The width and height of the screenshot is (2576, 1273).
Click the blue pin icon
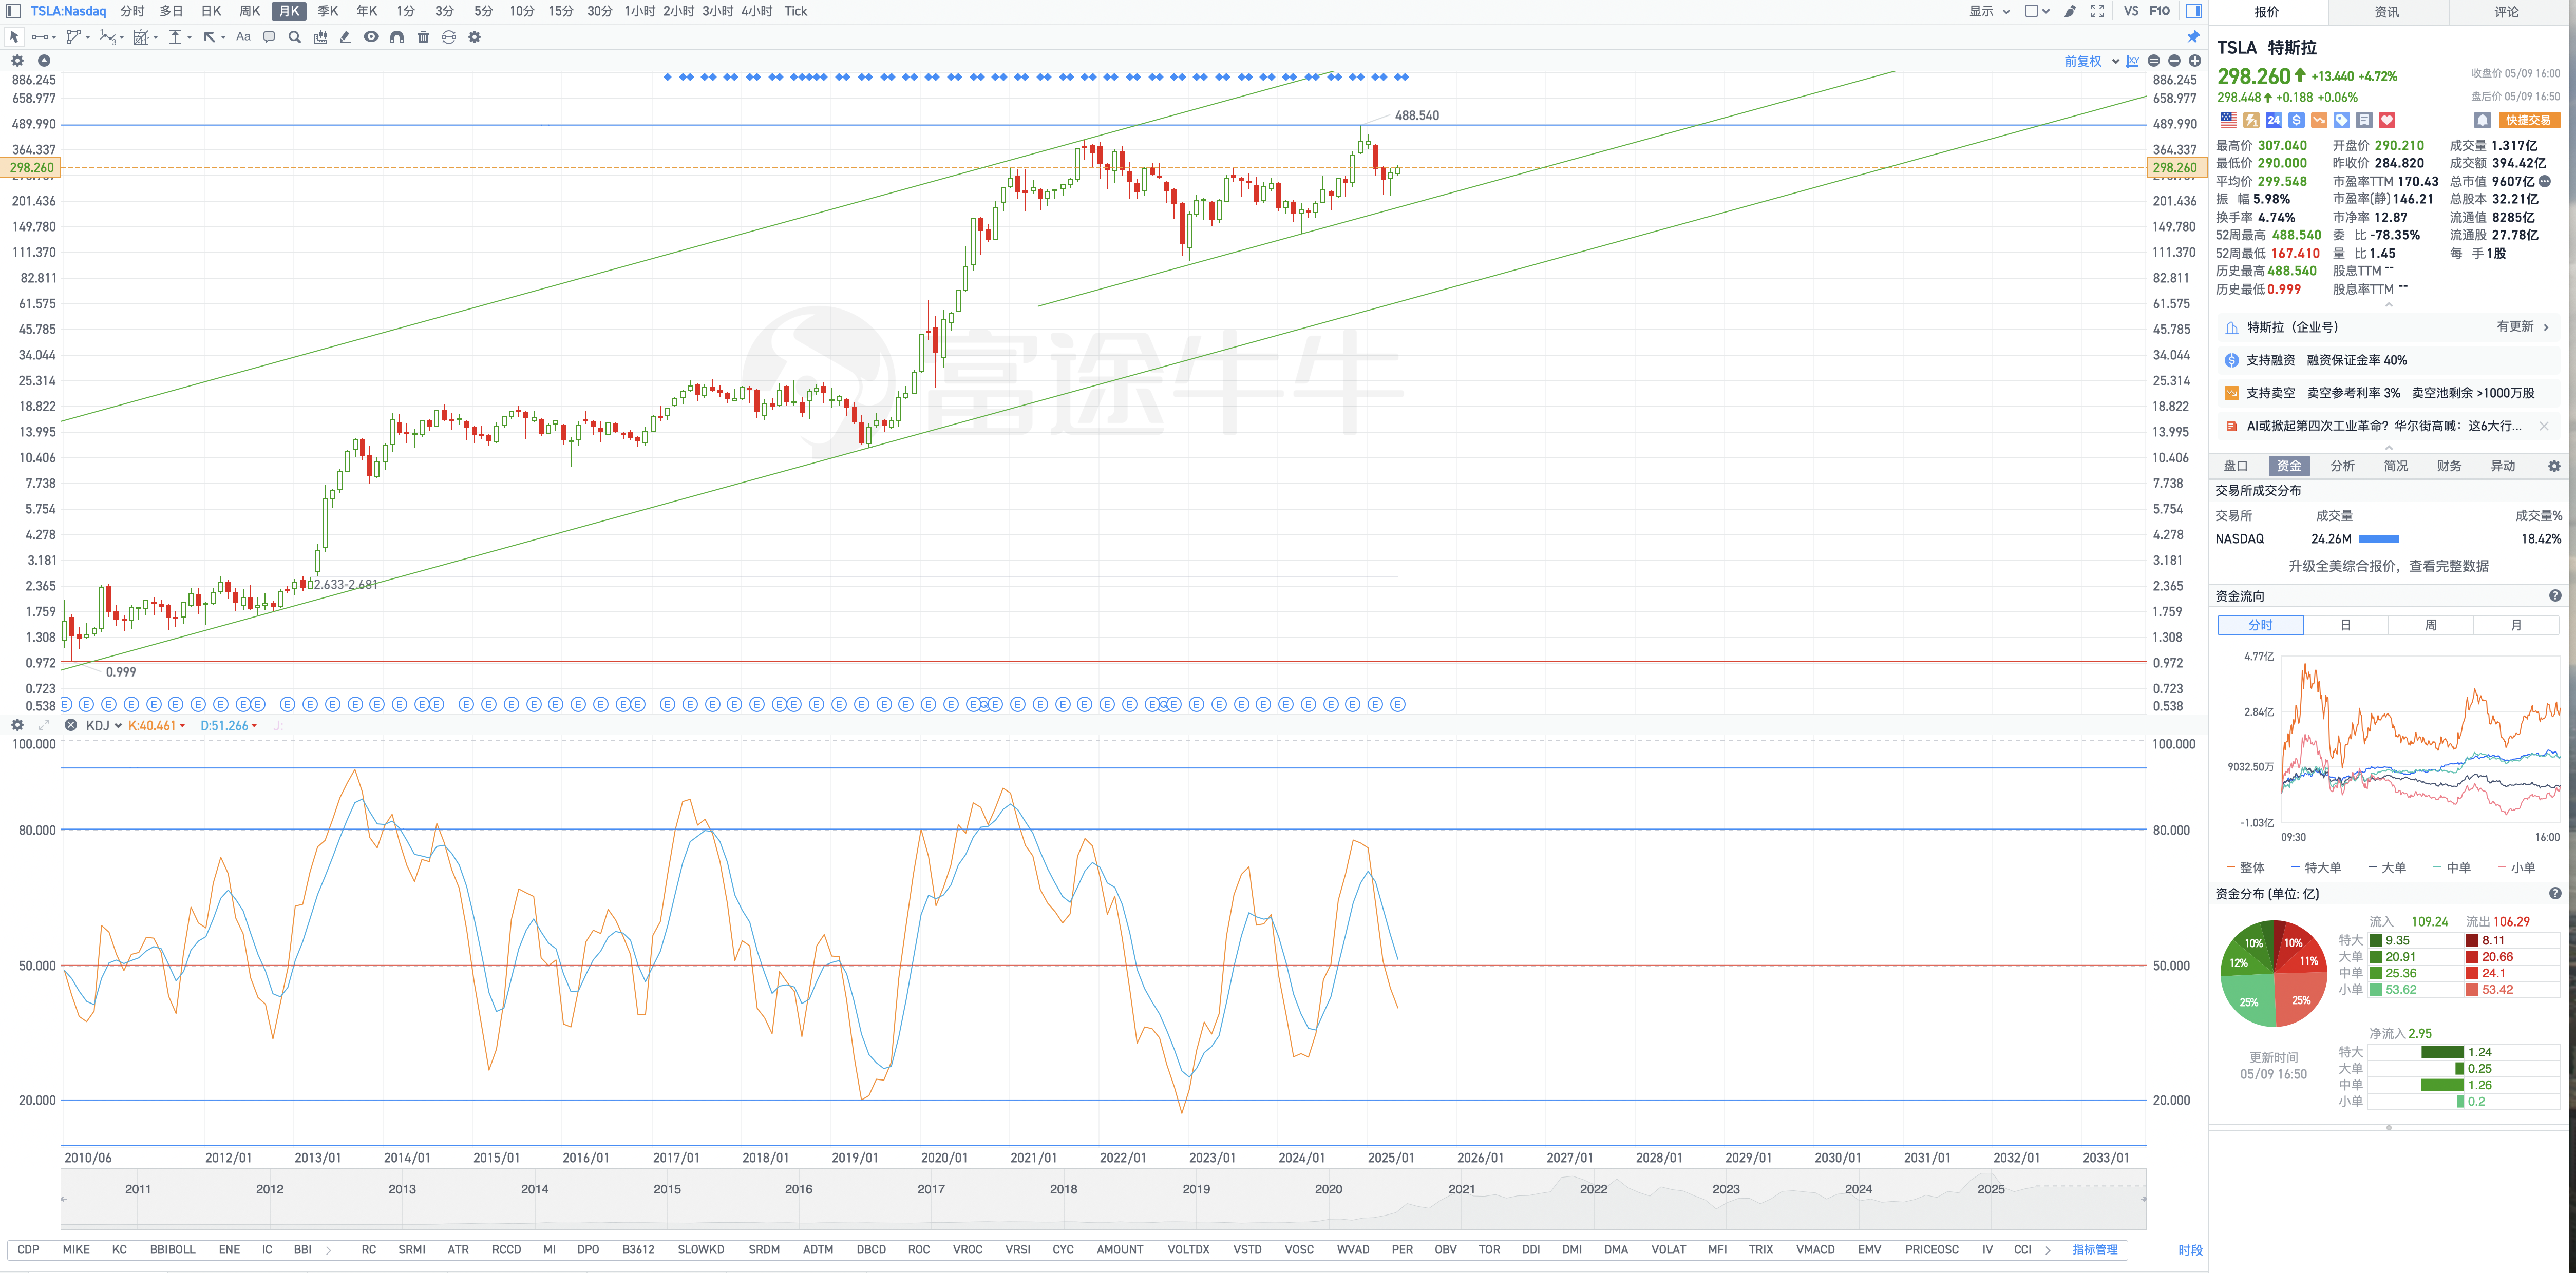(x=2193, y=37)
